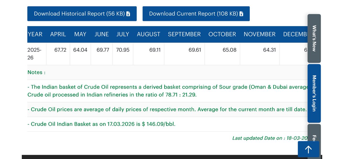Click the NOVEMBER column header

pyautogui.click(x=259, y=34)
